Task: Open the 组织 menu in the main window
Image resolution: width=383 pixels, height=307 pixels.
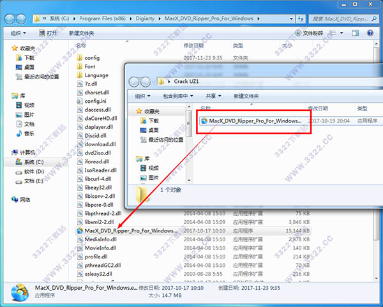Action: [18, 33]
